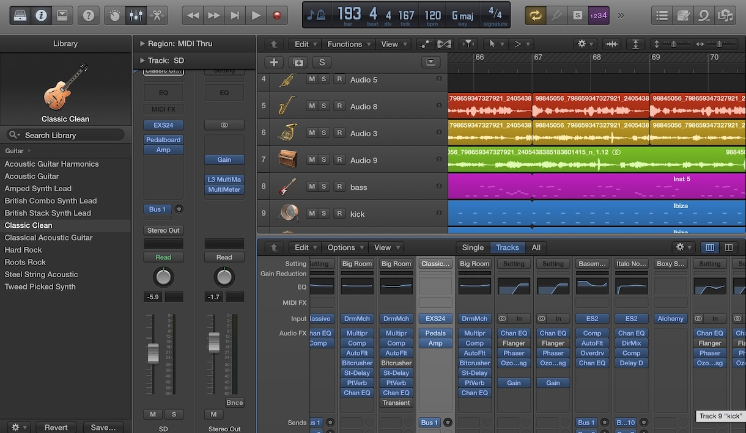Toggle the Mixer faders icon
This screenshot has height=433, width=746.
[x=135, y=15]
